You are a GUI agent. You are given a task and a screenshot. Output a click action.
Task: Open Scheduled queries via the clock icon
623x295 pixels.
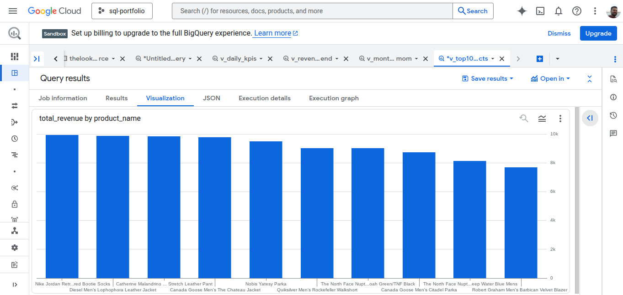tap(14, 138)
